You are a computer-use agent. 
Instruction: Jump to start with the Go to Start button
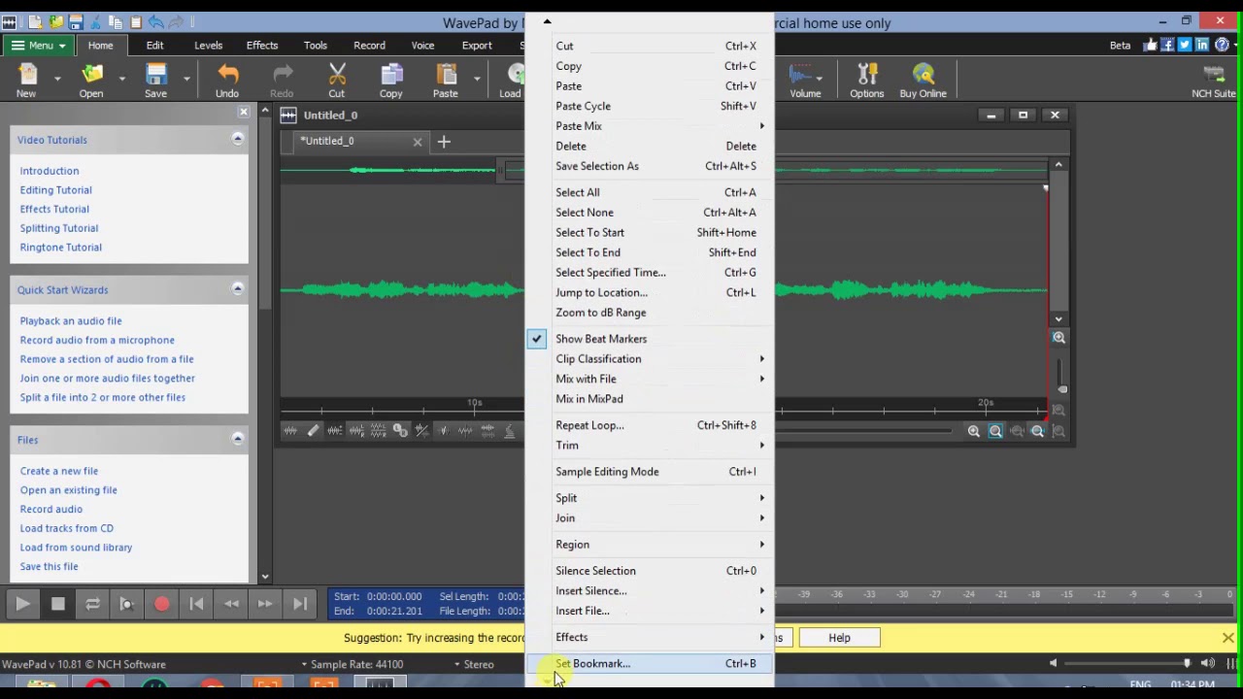click(196, 604)
